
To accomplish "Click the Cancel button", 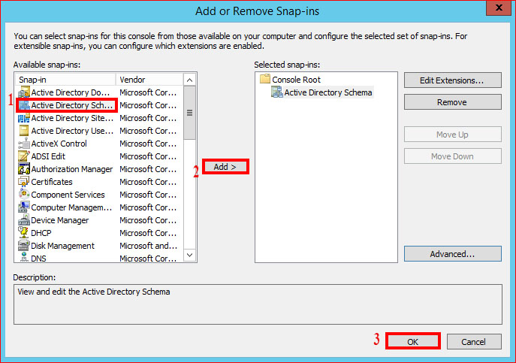I will pos(474,342).
